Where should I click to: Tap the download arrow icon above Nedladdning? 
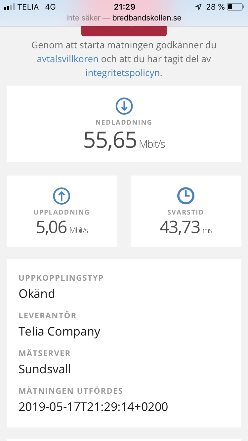coord(124,106)
